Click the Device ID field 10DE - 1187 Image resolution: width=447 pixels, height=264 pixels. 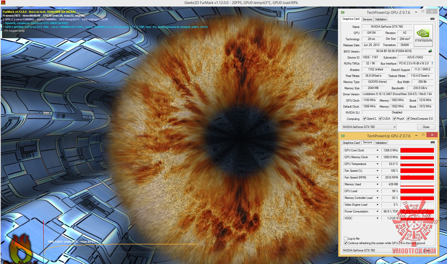tap(370, 57)
